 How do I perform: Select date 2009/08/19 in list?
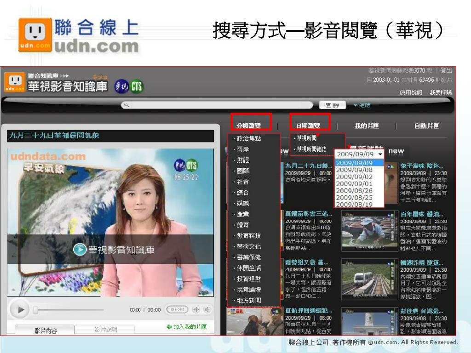tap(359, 205)
